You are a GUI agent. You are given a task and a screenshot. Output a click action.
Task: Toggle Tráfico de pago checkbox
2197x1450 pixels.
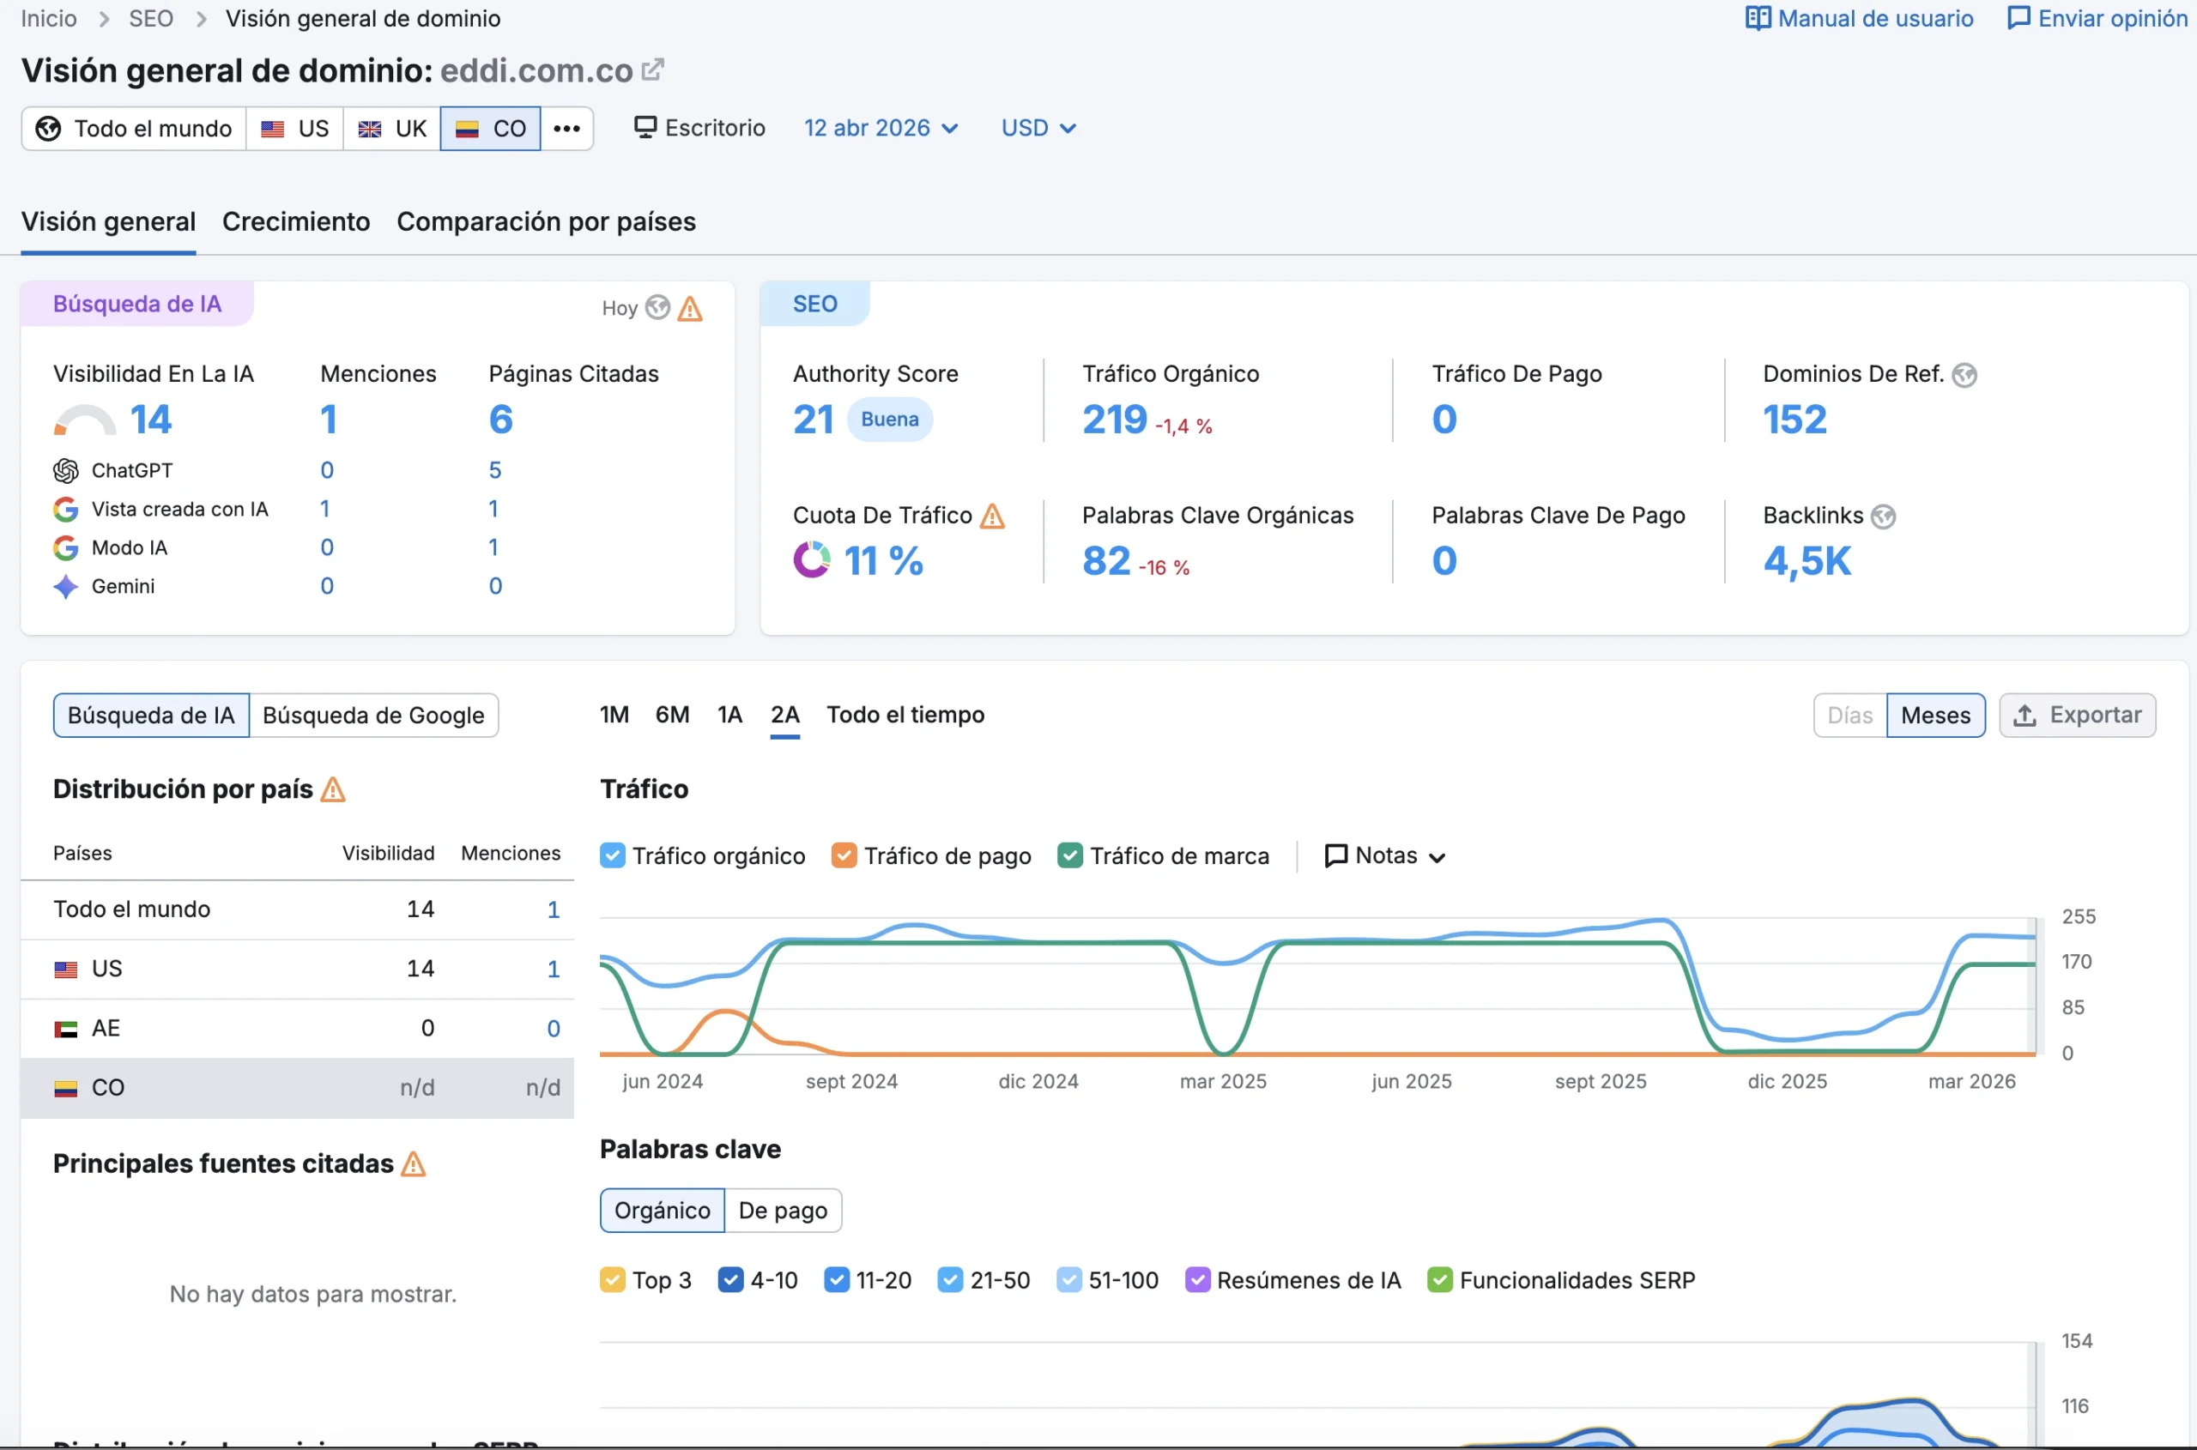pos(844,855)
